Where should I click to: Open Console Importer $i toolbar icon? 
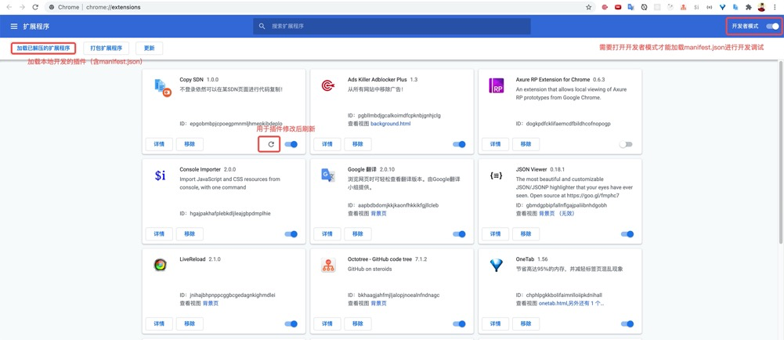(696, 7)
